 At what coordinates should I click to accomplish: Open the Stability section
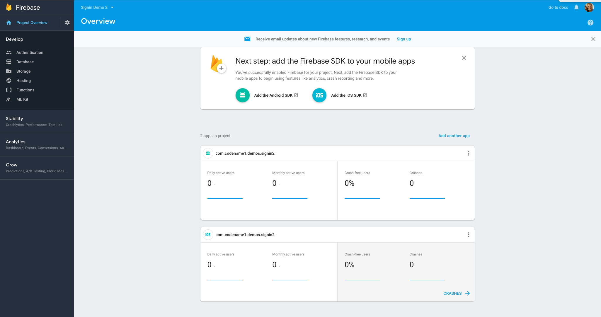14,118
